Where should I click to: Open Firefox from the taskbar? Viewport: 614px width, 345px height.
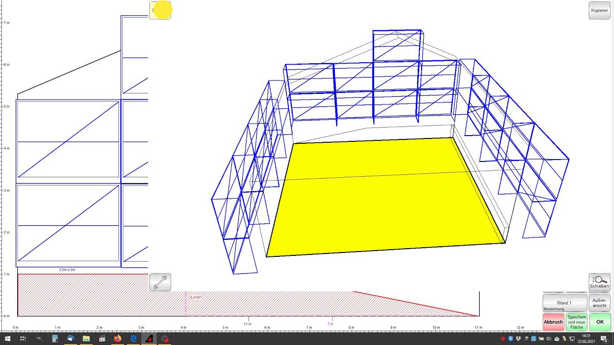click(118, 339)
